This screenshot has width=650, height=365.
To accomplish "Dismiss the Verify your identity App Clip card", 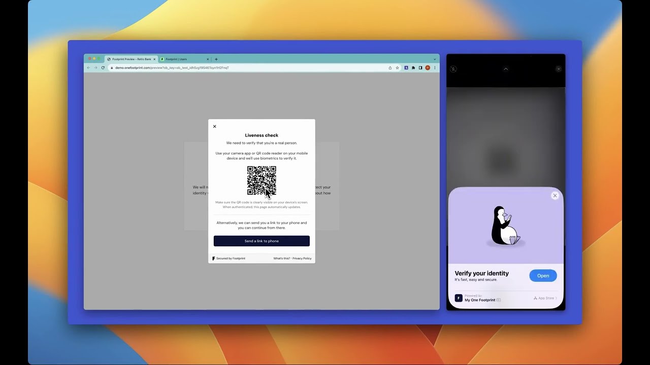I will coord(555,195).
